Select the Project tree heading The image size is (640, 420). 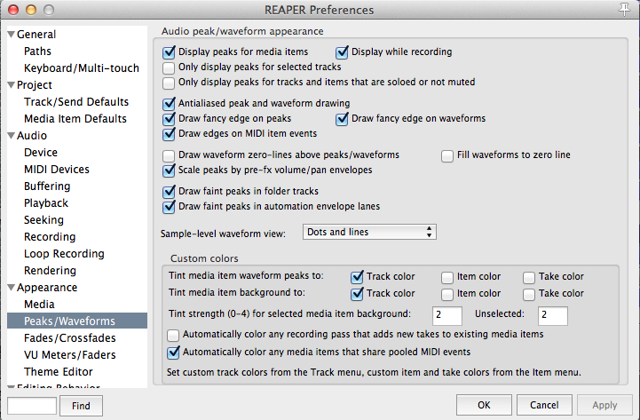(x=35, y=85)
